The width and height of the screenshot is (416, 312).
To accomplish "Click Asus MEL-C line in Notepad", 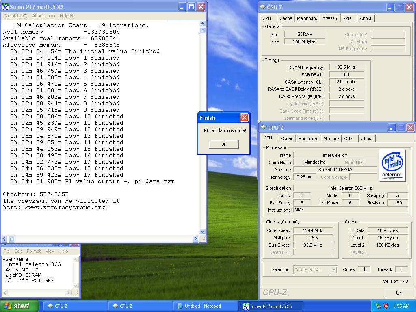I will pos(22,270).
